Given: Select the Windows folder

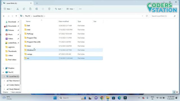Looking at the screenshot, I should point(63,50).
